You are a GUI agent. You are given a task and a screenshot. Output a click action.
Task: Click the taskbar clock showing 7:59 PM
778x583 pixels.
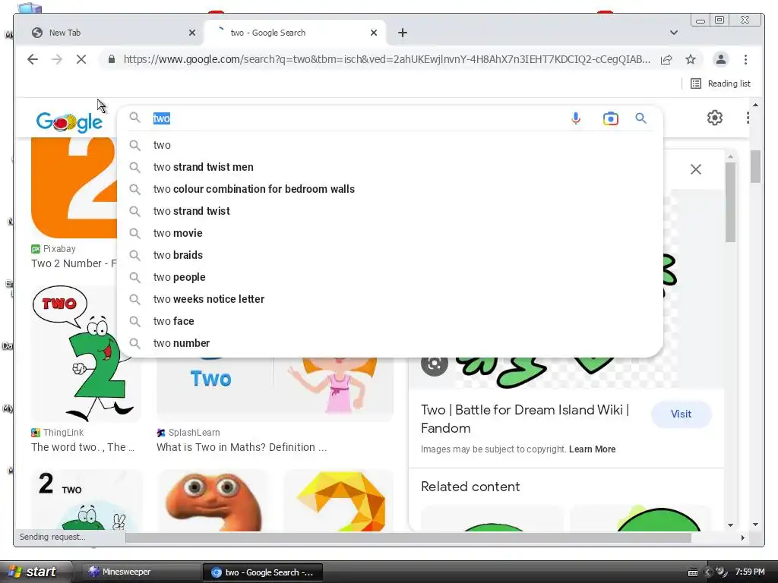(x=750, y=572)
